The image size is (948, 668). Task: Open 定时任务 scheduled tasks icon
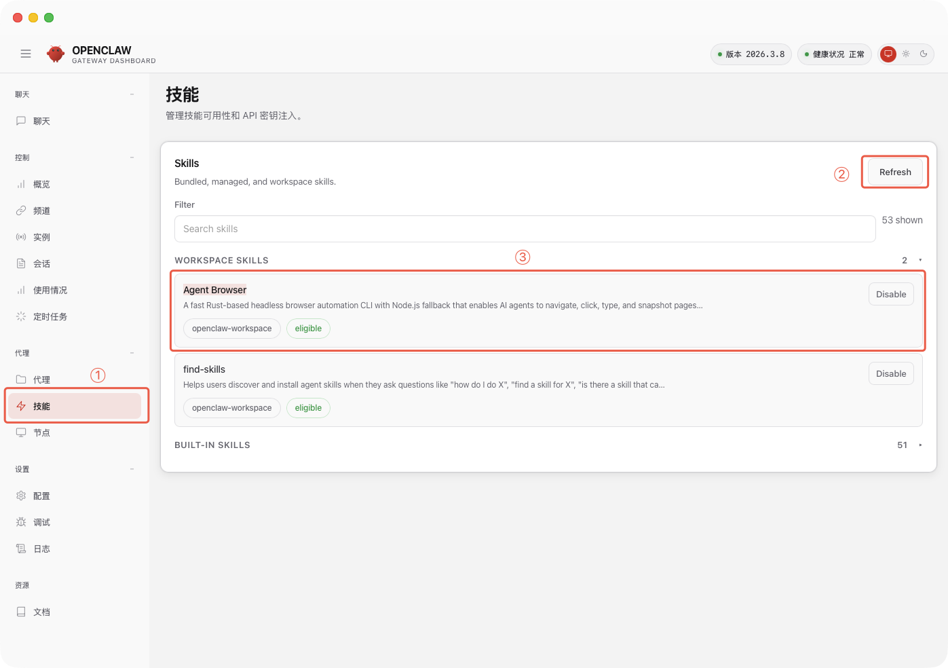[x=21, y=316]
